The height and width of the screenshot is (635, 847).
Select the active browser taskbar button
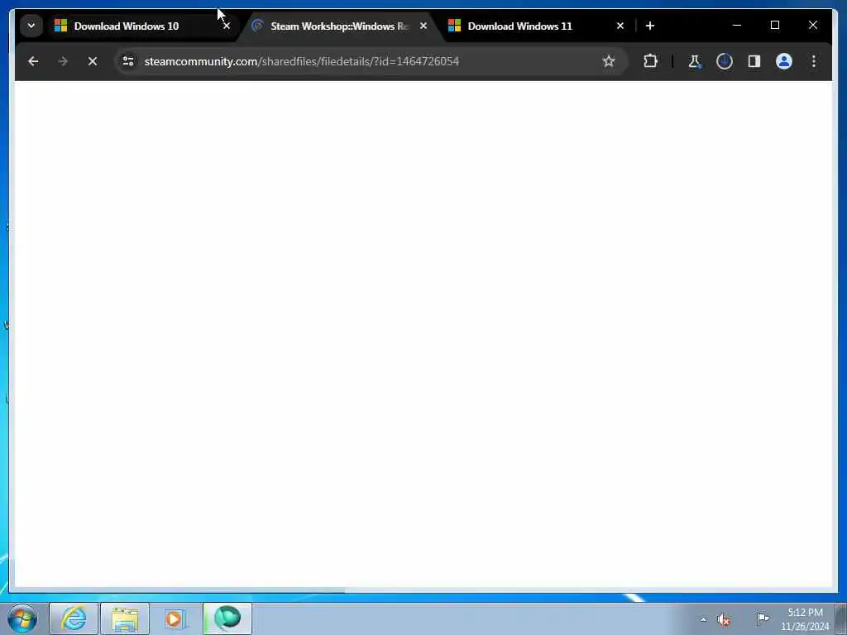pos(227,618)
